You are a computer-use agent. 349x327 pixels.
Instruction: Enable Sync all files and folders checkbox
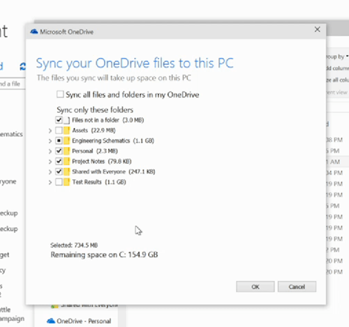pyautogui.click(x=60, y=94)
